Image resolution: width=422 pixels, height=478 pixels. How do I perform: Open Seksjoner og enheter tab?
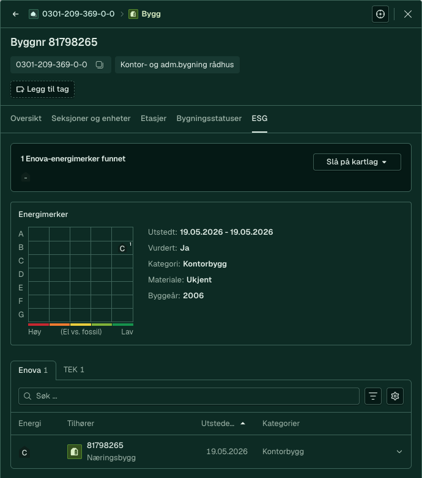[x=91, y=119]
